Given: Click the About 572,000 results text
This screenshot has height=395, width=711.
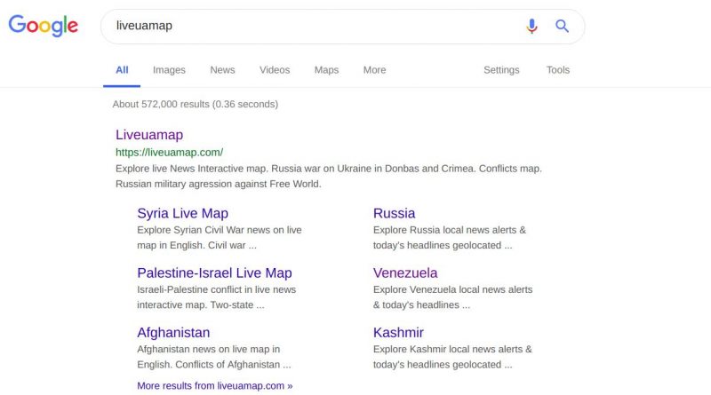Looking at the screenshot, I should tap(196, 104).
